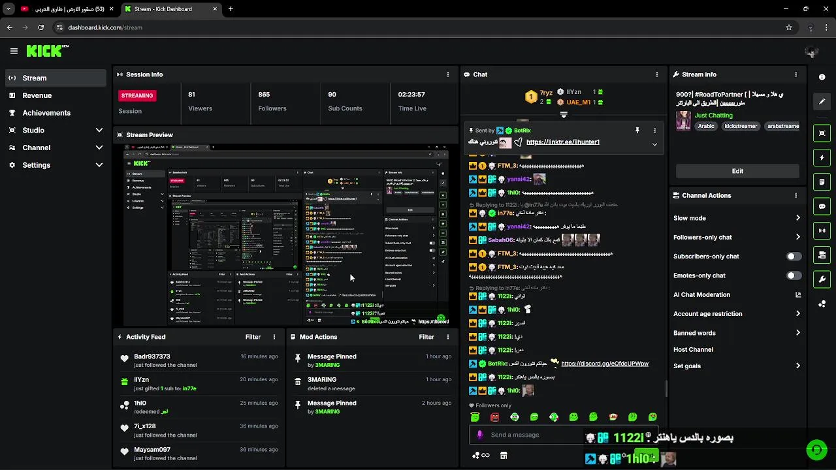The image size is (836, 470).
Task: Bookmark this page with star icon
Action: [789, 27]
